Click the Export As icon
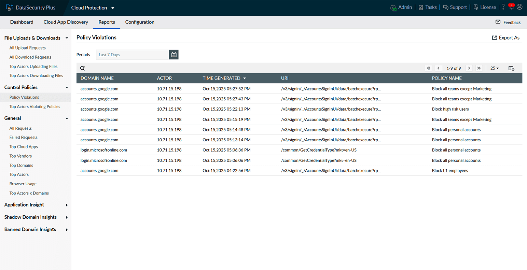527x270 pixels. click(495, 38)
